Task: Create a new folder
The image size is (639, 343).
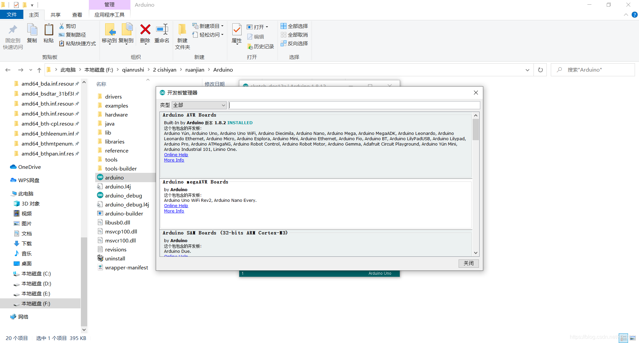Action: 182,37
